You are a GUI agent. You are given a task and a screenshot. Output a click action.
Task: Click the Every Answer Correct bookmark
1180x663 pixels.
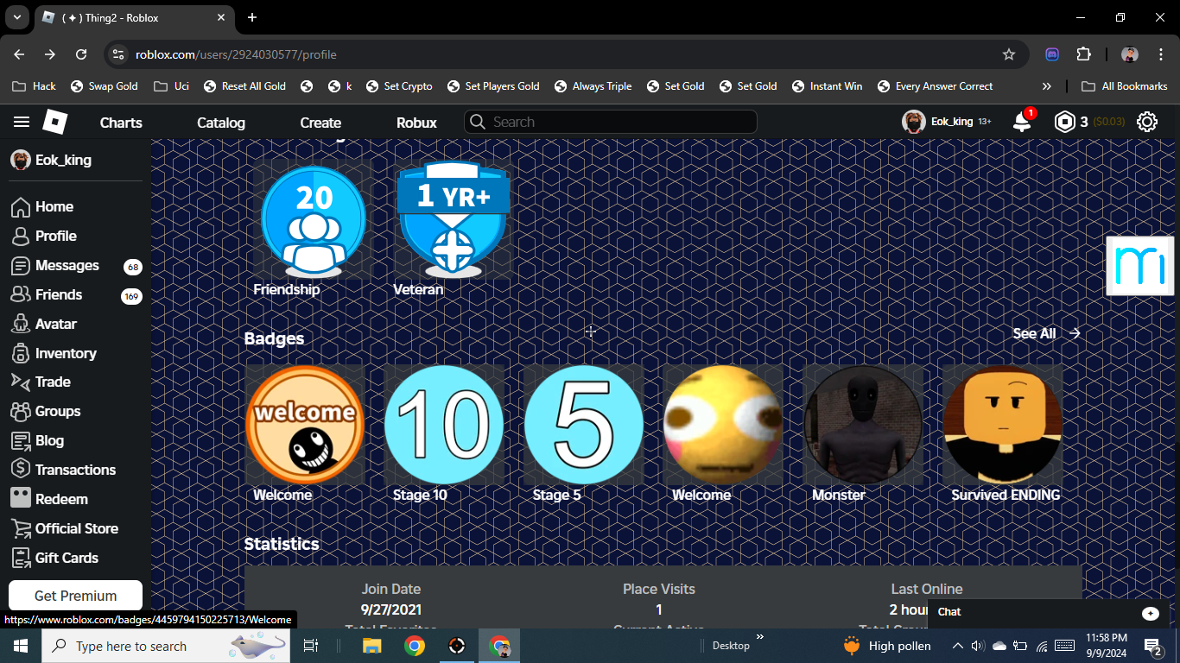click(x=935, y=86)
